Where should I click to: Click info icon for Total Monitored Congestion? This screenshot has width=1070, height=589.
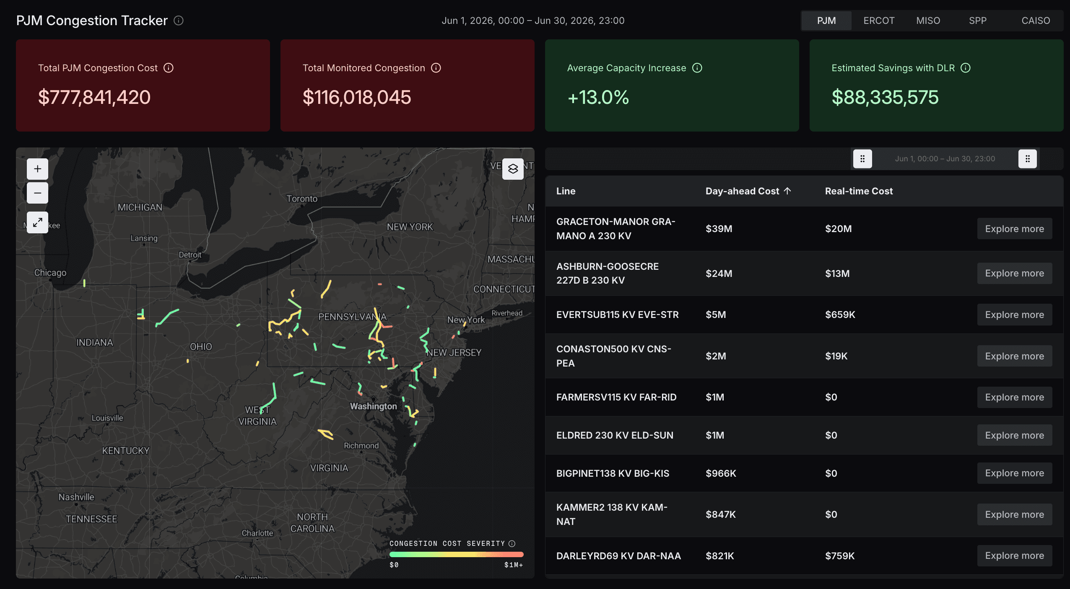pyautogui.click(x=436, y=68)
